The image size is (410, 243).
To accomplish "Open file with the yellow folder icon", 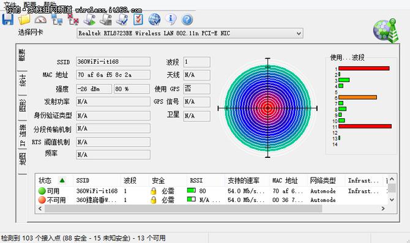I will (x=24, y=20).
